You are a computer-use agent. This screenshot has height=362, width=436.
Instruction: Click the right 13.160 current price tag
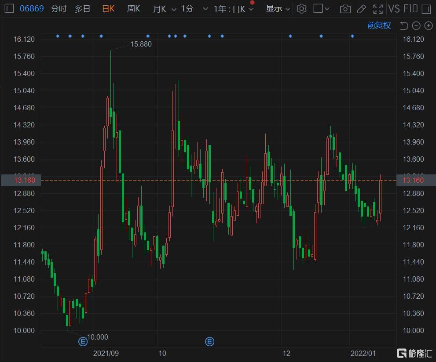[416, 180]
